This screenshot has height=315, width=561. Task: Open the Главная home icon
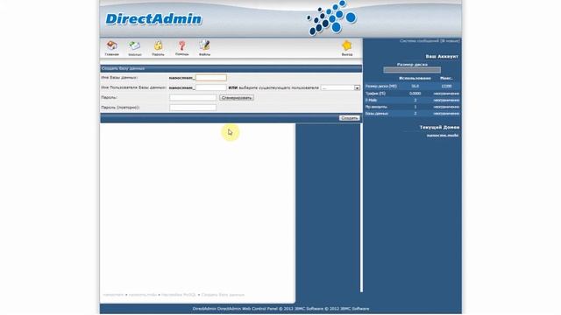111,48
